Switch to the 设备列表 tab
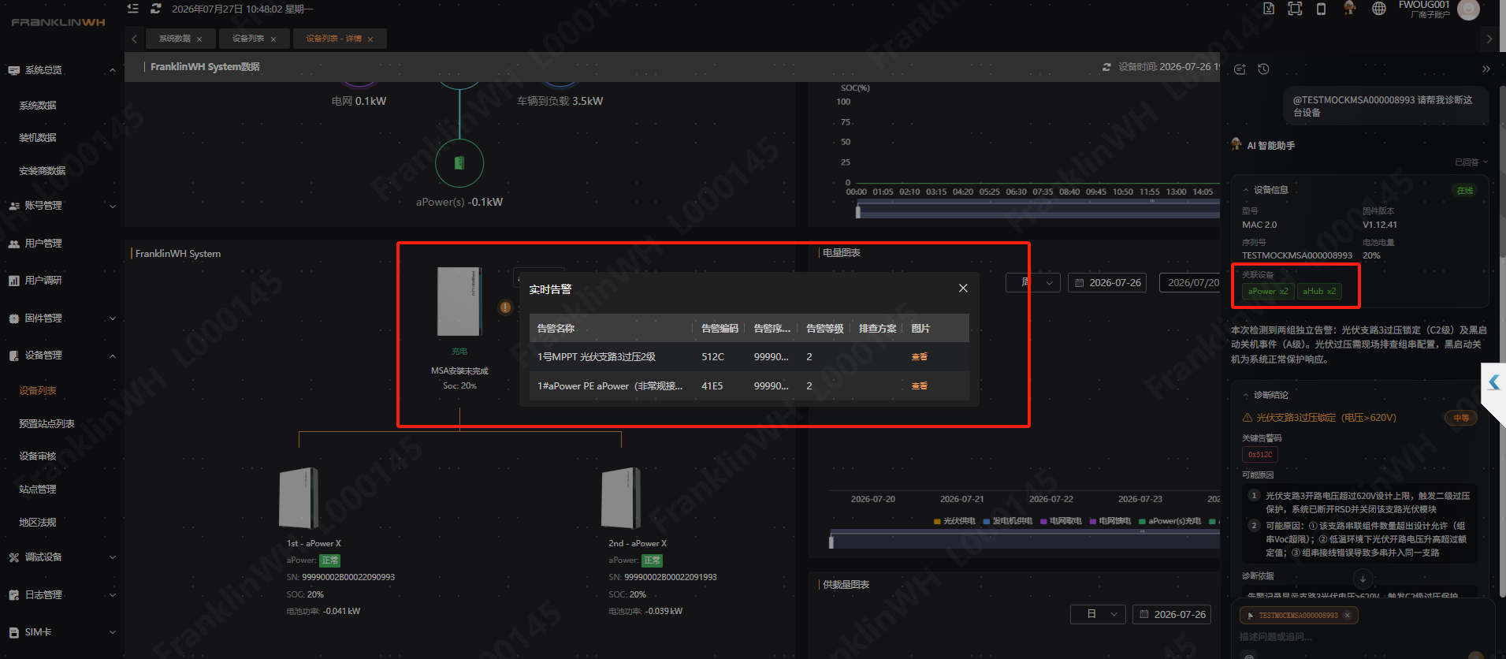The image size is (1506, 659). point(248,39)
